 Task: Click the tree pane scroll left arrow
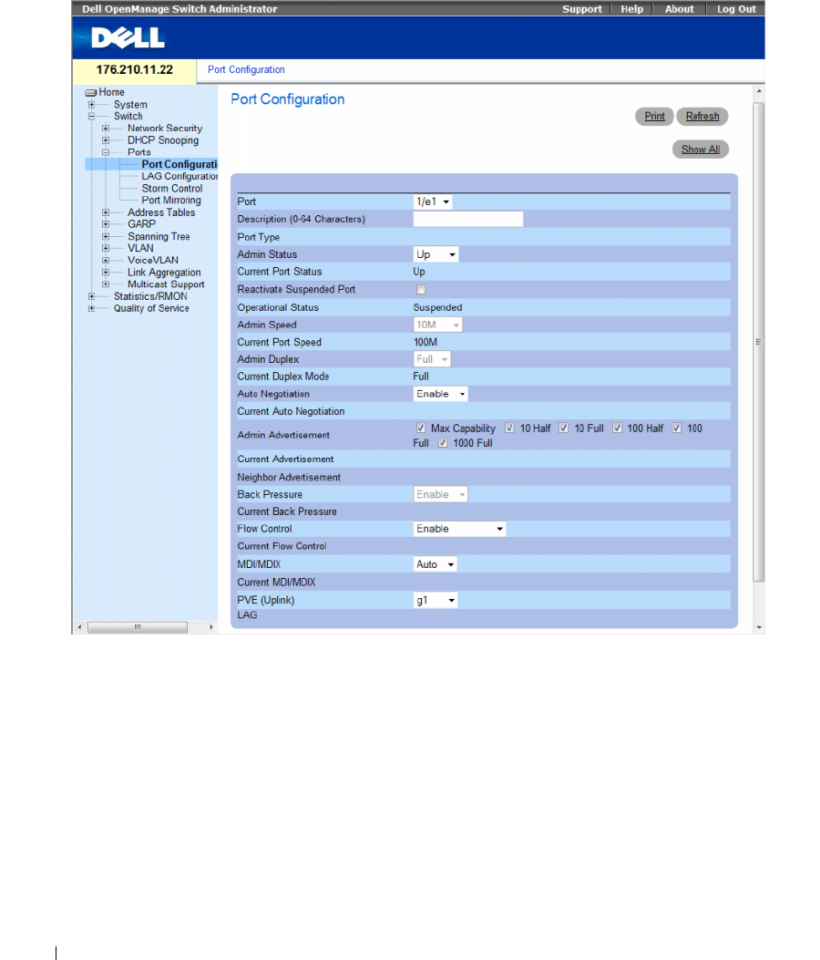click(79, 627)
